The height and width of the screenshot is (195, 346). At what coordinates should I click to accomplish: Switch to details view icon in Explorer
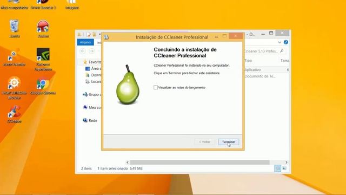point(277,168)
